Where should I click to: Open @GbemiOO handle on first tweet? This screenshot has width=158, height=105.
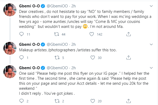tap(57, 6)
